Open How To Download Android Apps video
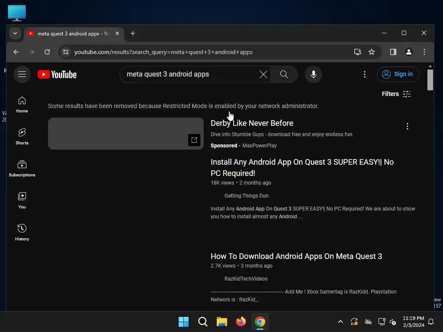The width and height of the screenshot is (443, 332). pos(296,256)
